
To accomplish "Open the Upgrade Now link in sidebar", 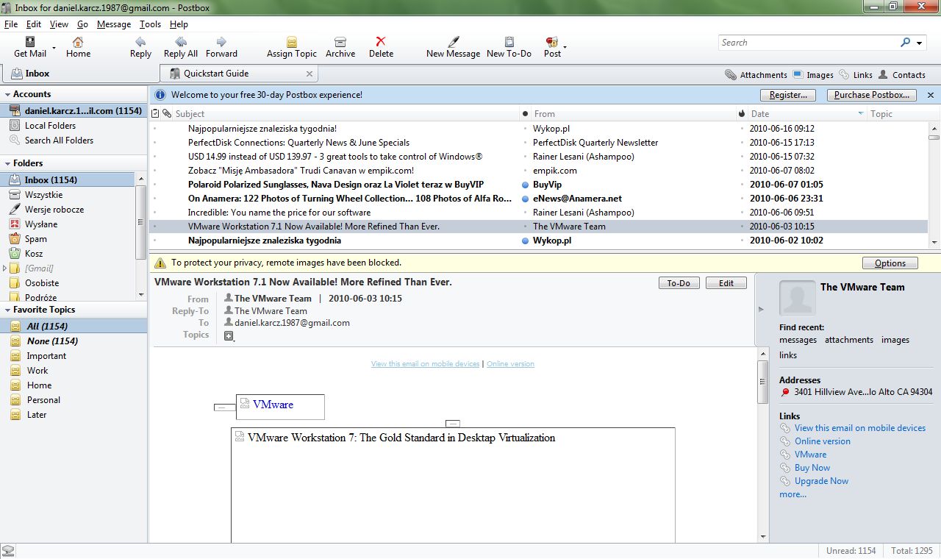I will pyautogui.click(x=821, y=481).
